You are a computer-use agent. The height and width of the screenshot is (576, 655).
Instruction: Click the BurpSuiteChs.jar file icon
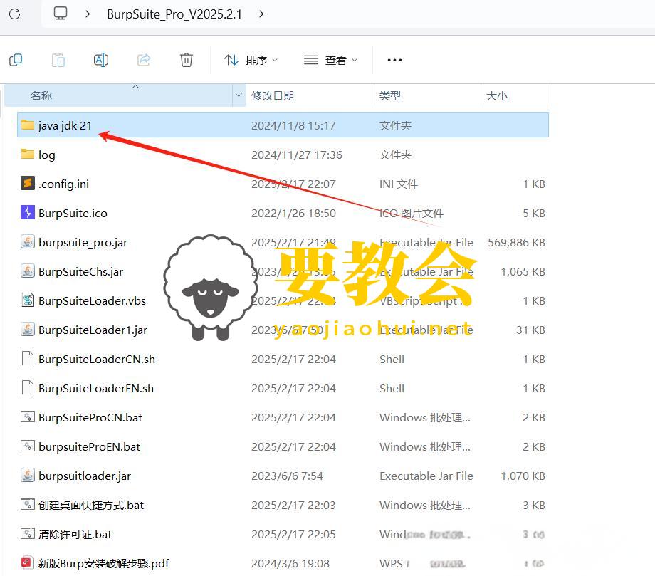click(28, 271)
